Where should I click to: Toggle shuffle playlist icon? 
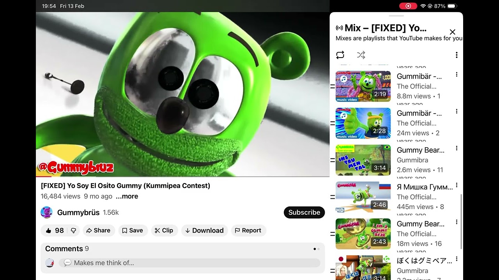[x=361, y=55]
